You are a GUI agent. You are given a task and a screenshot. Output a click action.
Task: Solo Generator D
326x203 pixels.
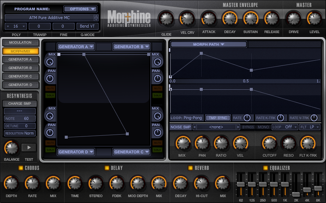(x=50, y=150)
